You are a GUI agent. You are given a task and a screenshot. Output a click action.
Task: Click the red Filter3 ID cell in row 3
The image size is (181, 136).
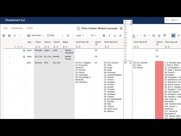pyautogui.click(x=159, y=90)
